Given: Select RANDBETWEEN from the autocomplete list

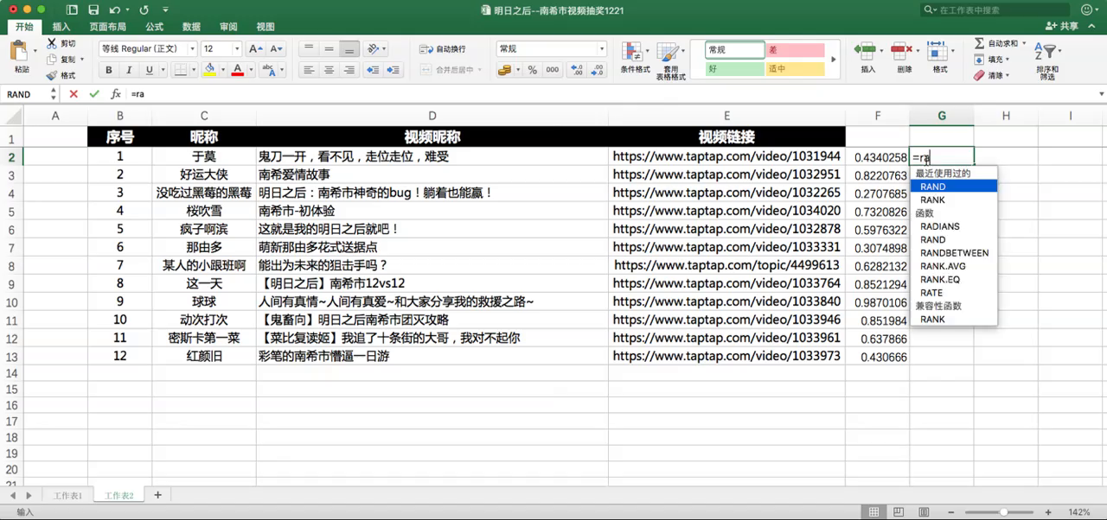Looking at the screenshot, I should [x=954, y=253].
